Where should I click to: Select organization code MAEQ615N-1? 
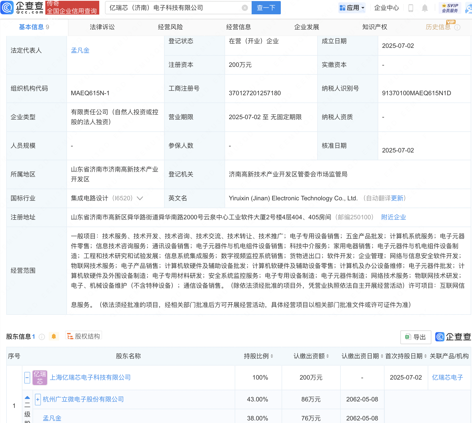[x=90, y=93]
